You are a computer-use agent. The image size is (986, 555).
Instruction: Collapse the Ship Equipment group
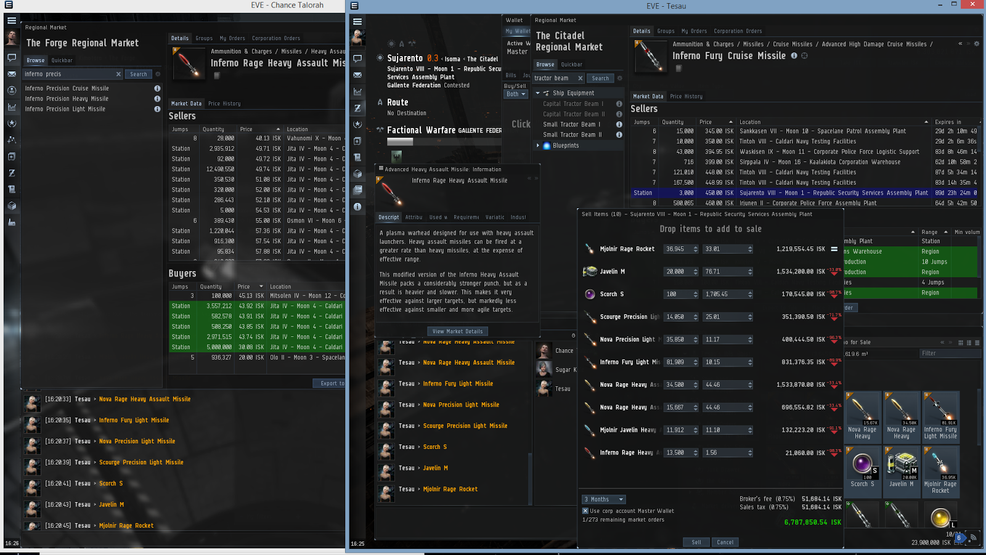[537, 93]
